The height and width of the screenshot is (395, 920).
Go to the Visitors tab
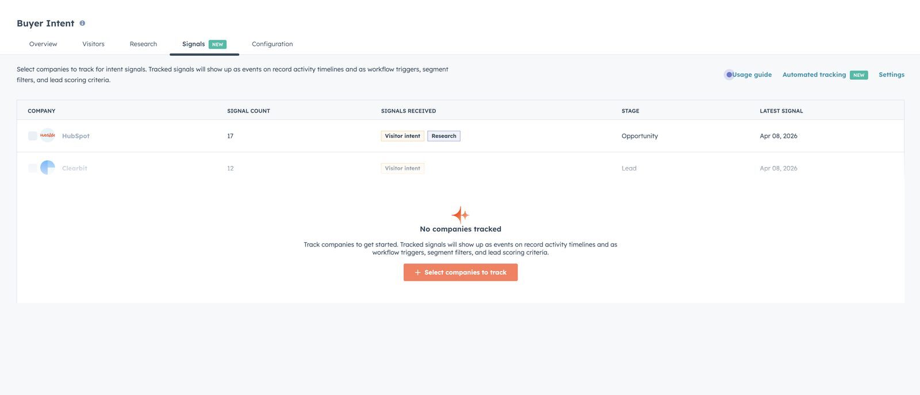[x=93, y=44]
